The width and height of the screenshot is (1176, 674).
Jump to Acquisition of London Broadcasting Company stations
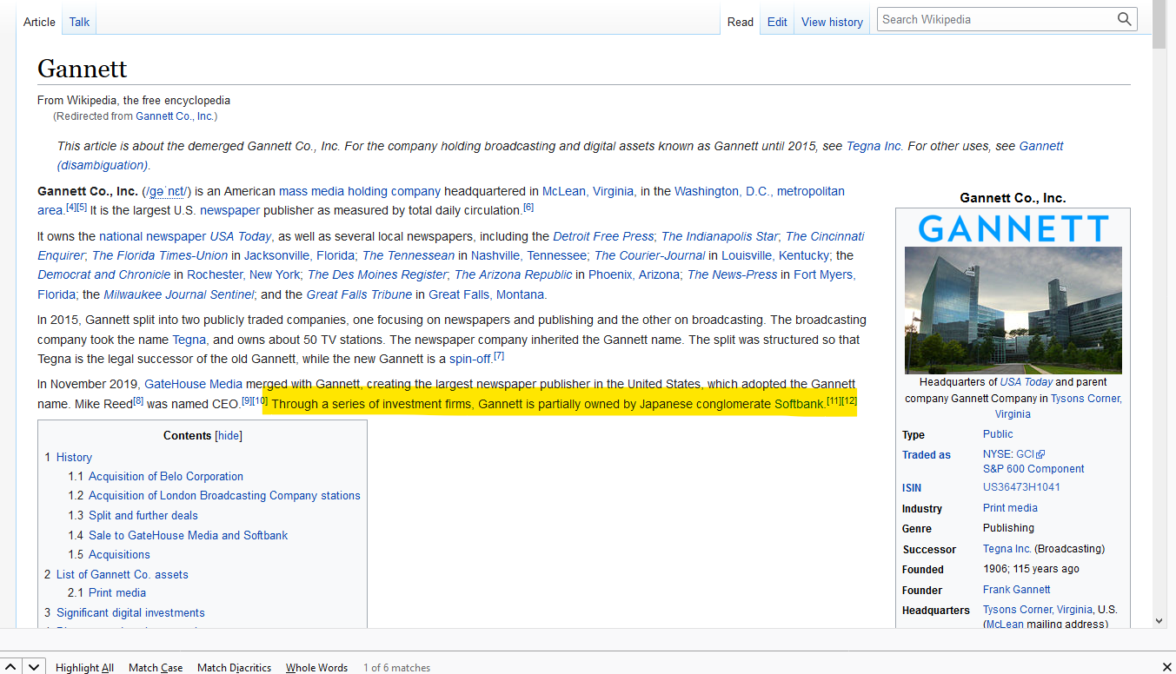pyautogui.click(x=224, y=495)
